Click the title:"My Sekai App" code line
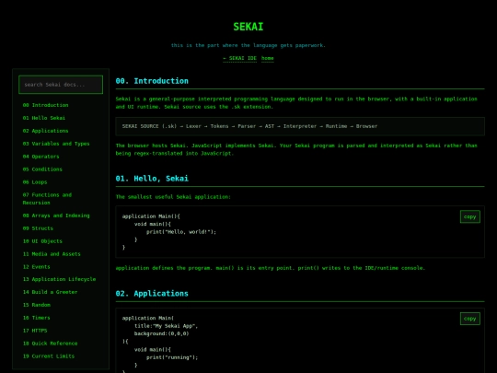497x373 pixels. (166, 326)
